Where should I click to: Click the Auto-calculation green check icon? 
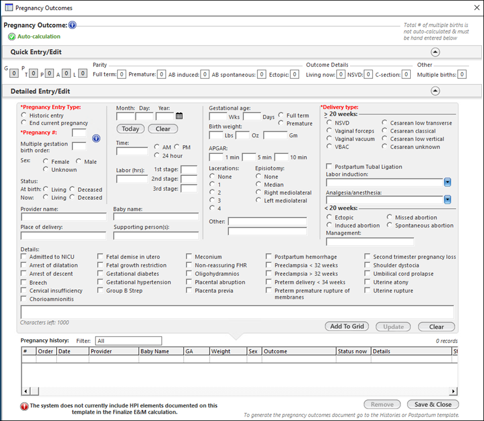click(12, 37)
